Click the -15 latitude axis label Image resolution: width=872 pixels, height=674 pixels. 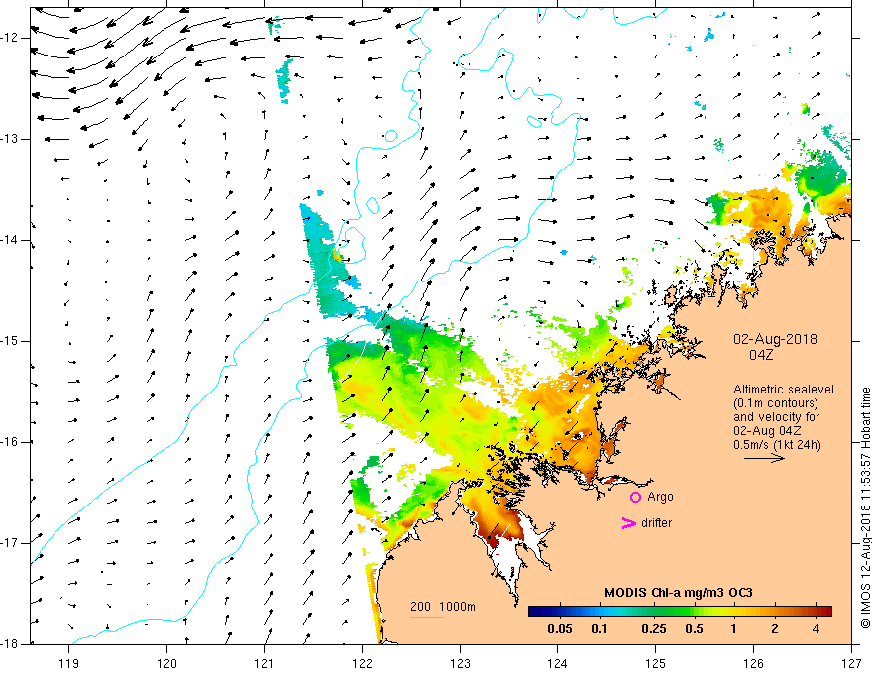click(11, 341)
